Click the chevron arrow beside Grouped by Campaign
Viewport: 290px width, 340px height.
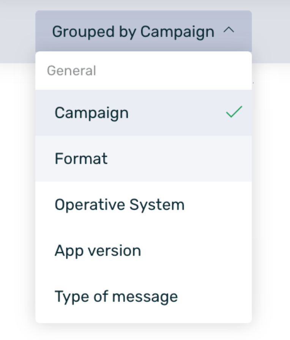point(229,31)
